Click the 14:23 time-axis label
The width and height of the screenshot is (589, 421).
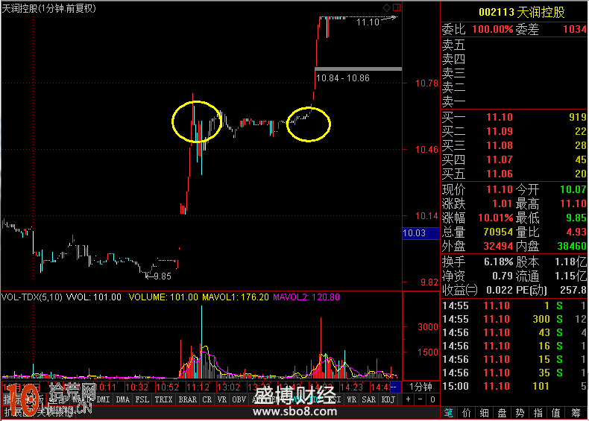coord(351,387)
